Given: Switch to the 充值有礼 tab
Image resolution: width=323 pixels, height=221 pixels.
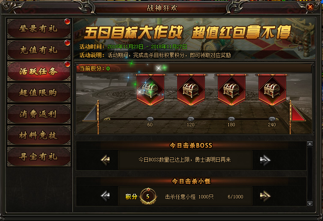Looking at the screenshot, I should point(39,50).
